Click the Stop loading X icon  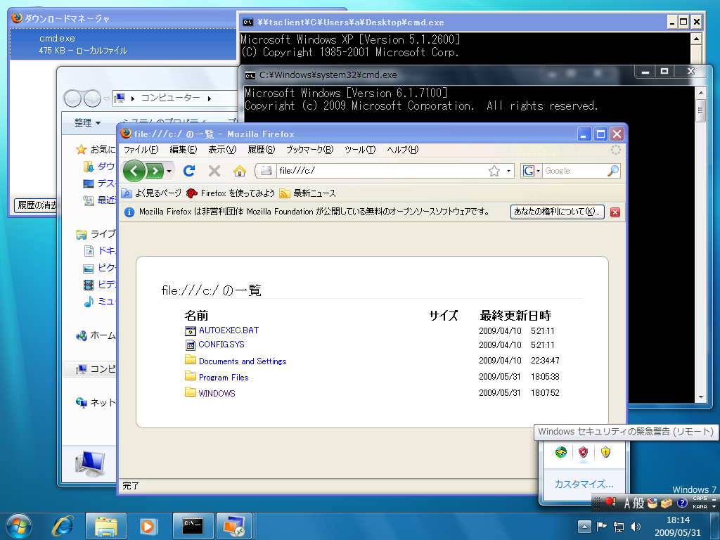[x=214, y=171]
